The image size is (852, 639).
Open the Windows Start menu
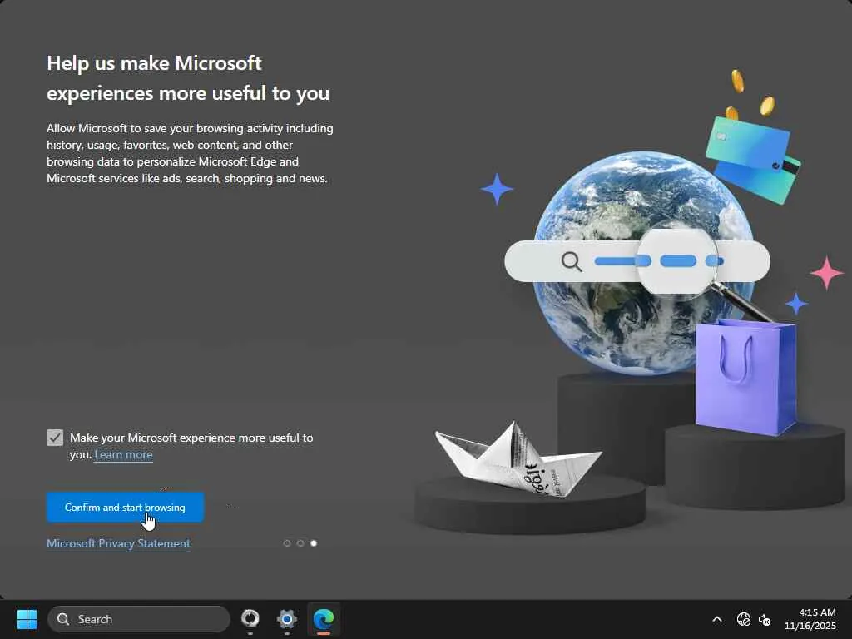27,619
